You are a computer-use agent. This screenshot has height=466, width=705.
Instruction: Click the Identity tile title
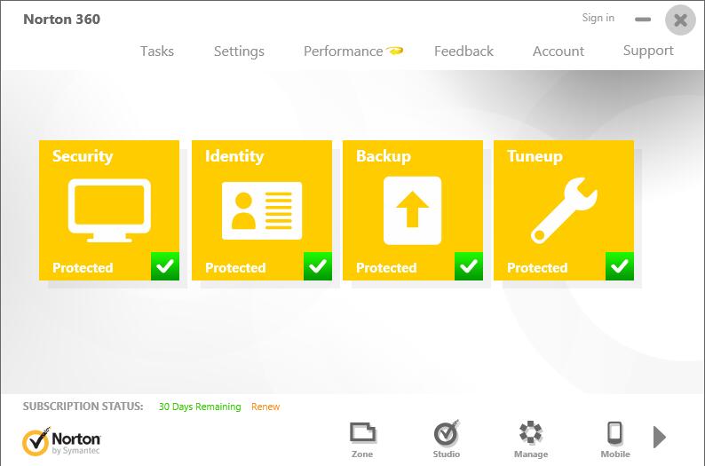[234, 156]
